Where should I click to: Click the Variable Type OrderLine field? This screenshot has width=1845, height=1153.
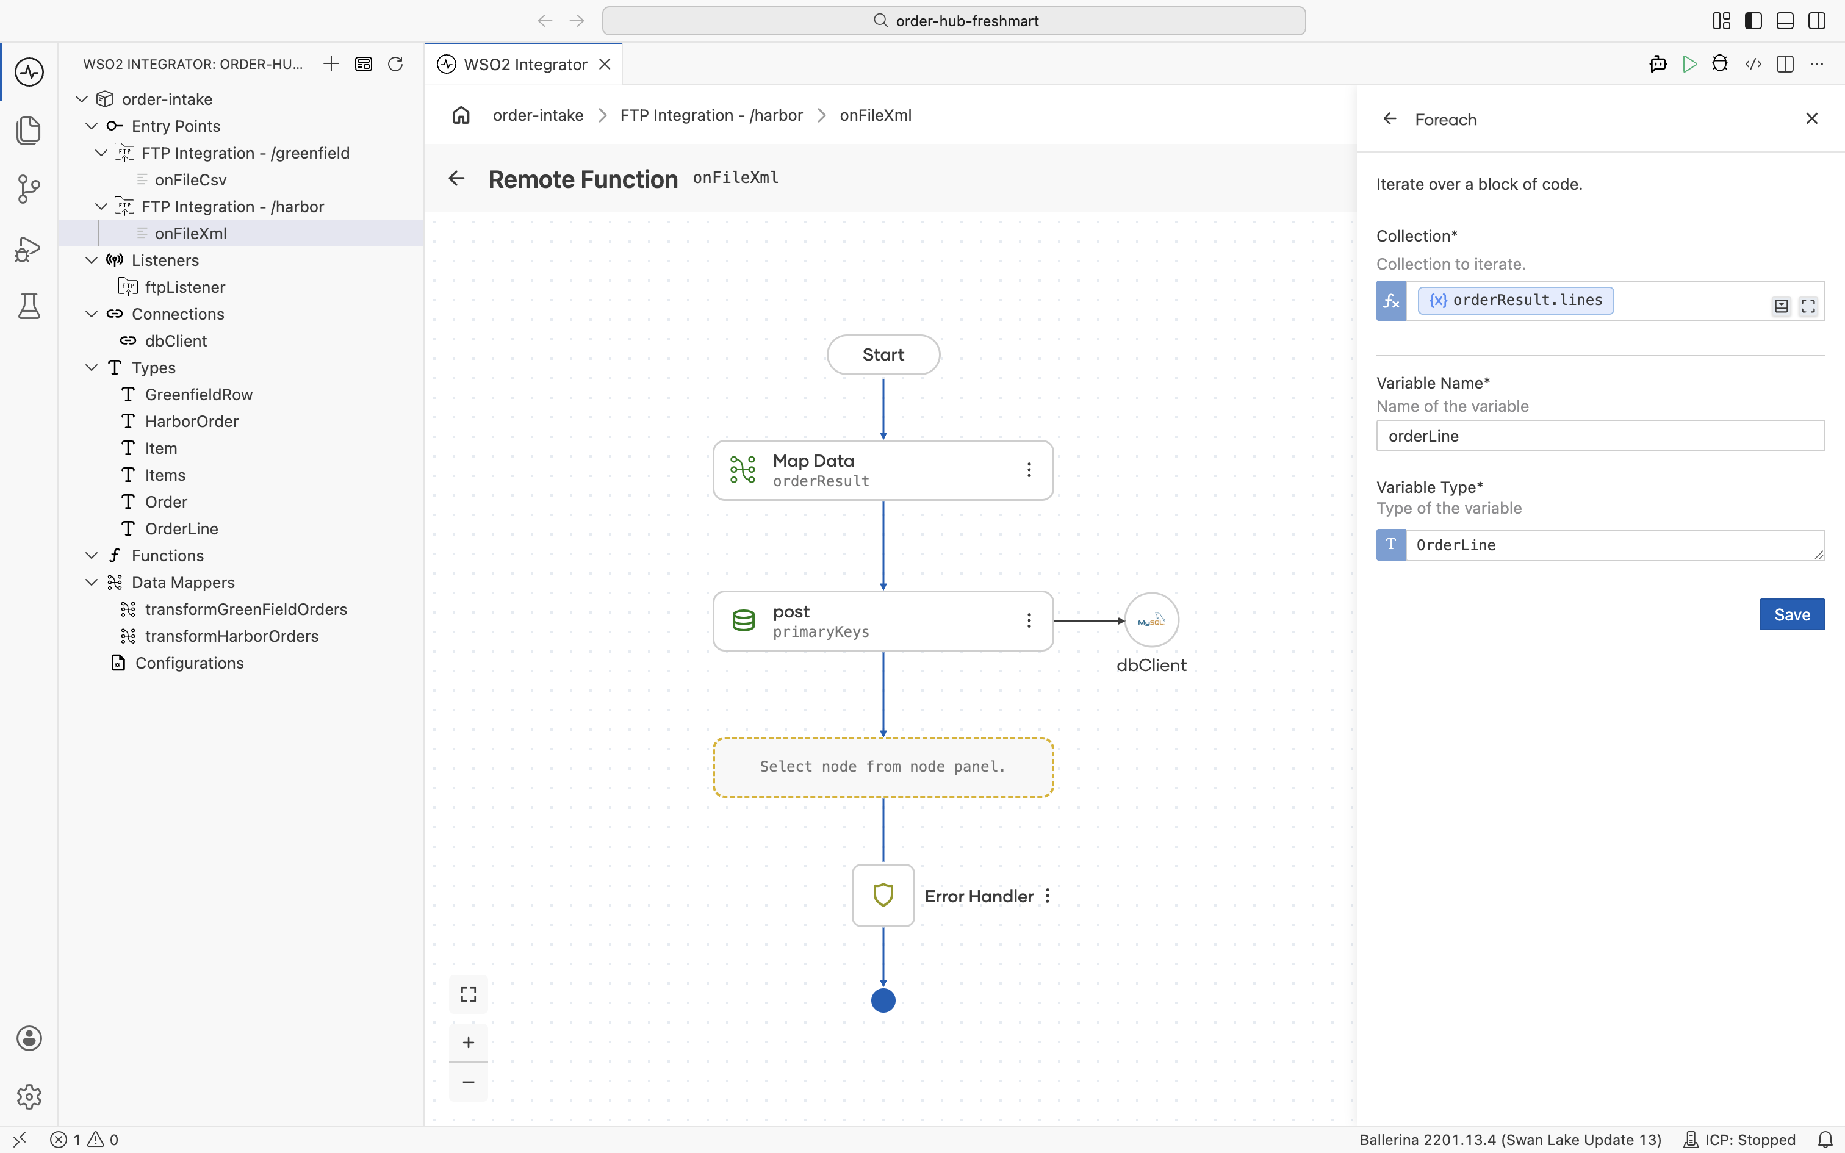tap(1615, 545)
